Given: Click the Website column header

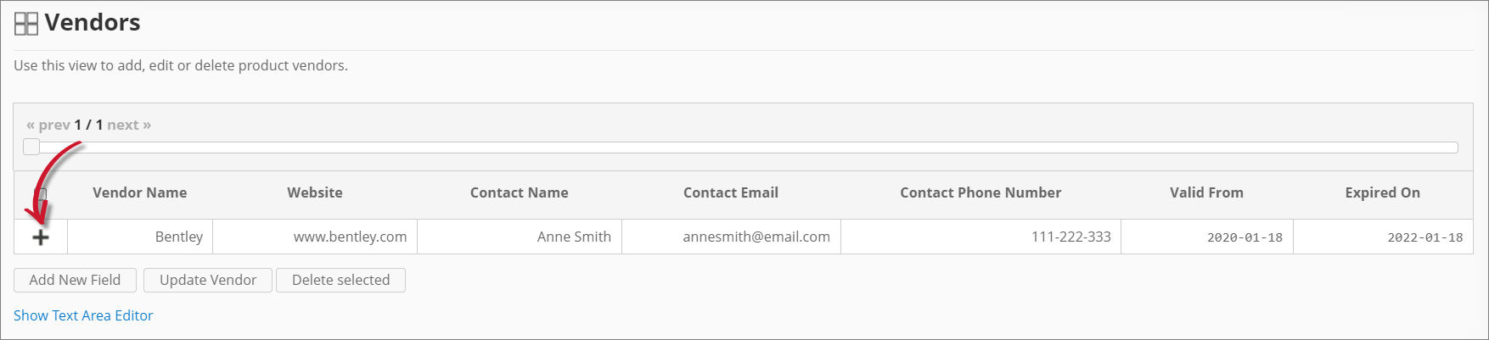Looking at the screenshot, I should pyautogui.click(x=315, y=192).
